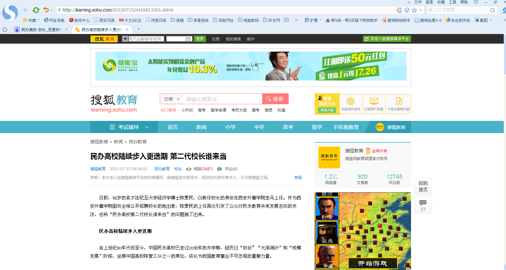Screen dimensions: 506x270
Task: Close the 民办高校陆续步入更迭期 tab
Action: pyautogui.click(x=127, y=30)
